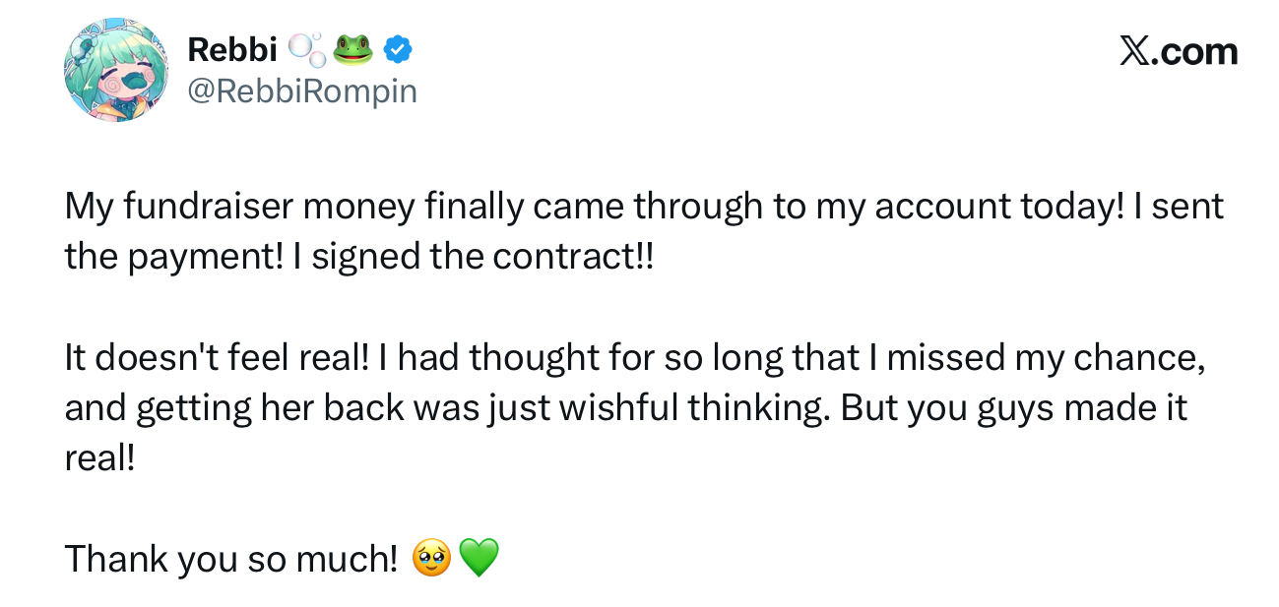
Task: Click the bubbles emoji beside Rebbi
Action: 305,49
